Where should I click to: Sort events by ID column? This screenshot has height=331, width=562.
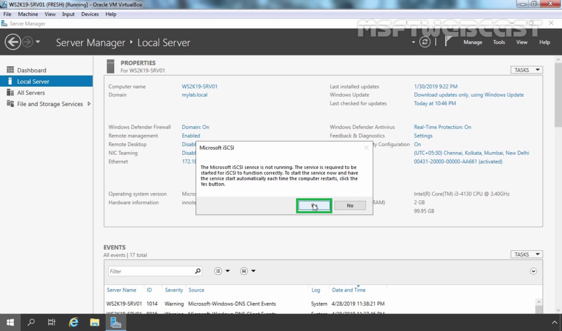click(x=149, y=290)
